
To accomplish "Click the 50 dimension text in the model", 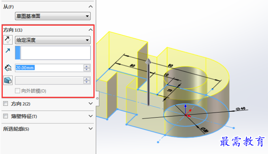I will tap(170, 65).
